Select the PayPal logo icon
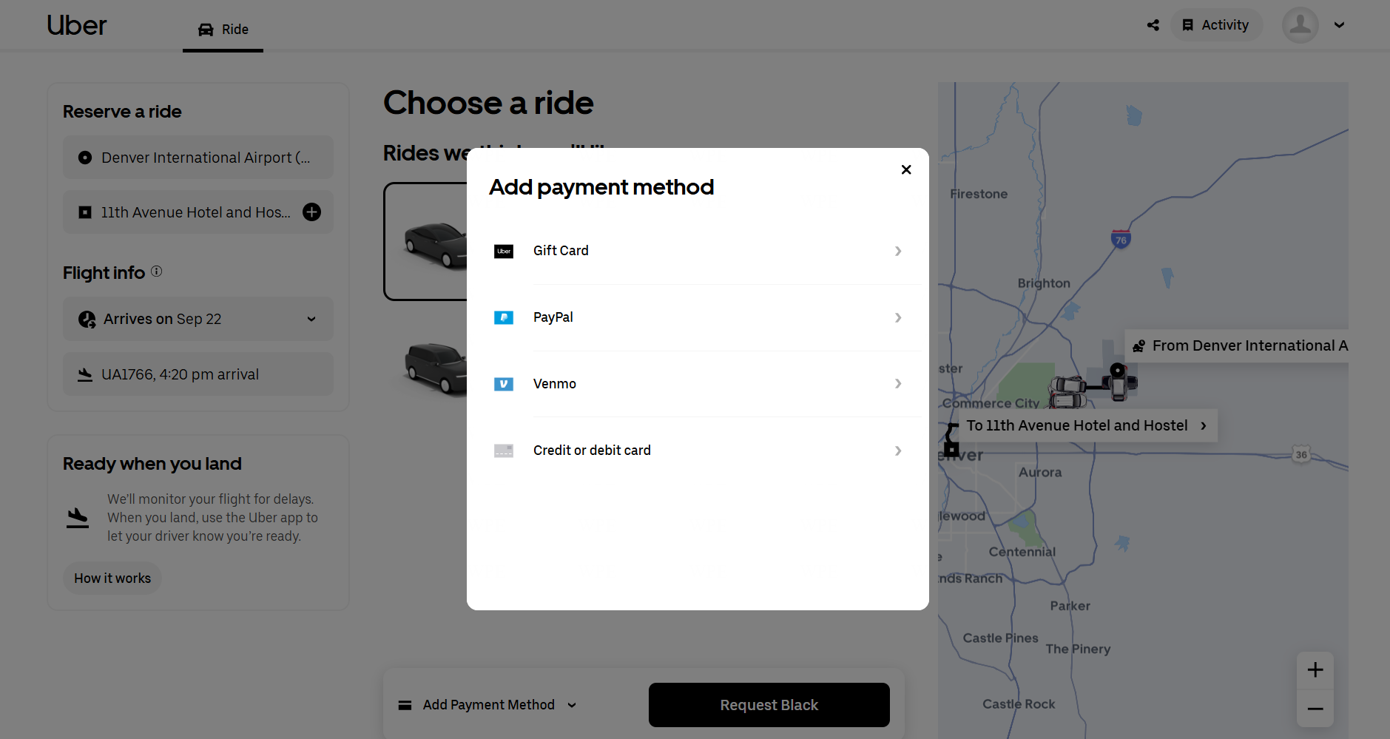 coord(504,317)
